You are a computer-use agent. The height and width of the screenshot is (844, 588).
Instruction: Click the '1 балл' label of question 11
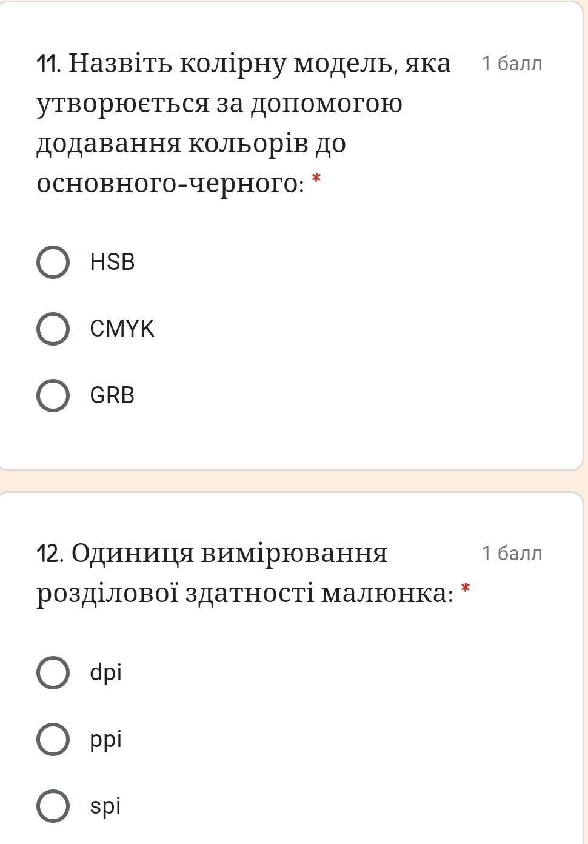point(512,63)
